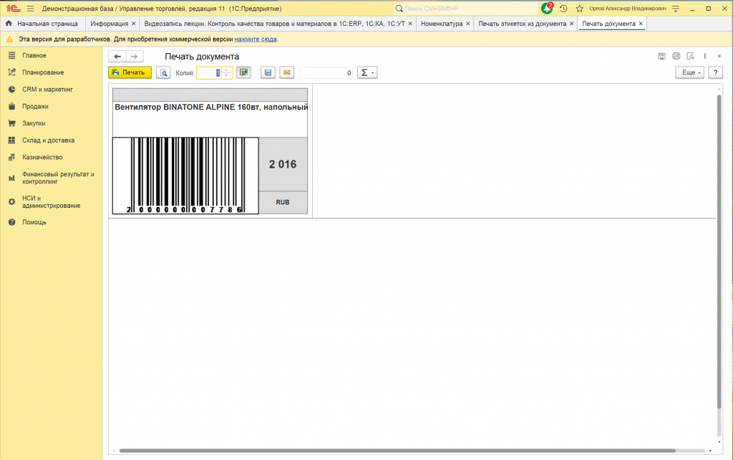Click the Копий copies input field
The height and width of the screenshot is (460, 733).
(x=208, y=72)
